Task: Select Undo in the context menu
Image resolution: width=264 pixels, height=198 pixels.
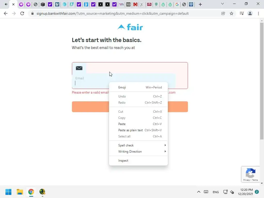Action: pyautogui.click(x=138, y=96)
